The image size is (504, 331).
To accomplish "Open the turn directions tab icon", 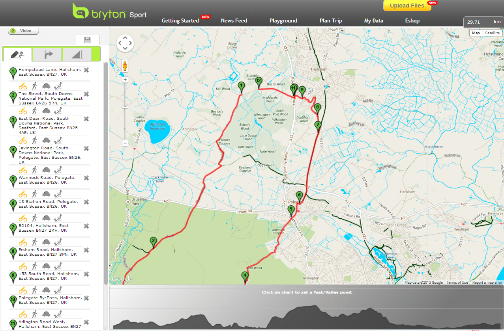I will tap(47, 54).
